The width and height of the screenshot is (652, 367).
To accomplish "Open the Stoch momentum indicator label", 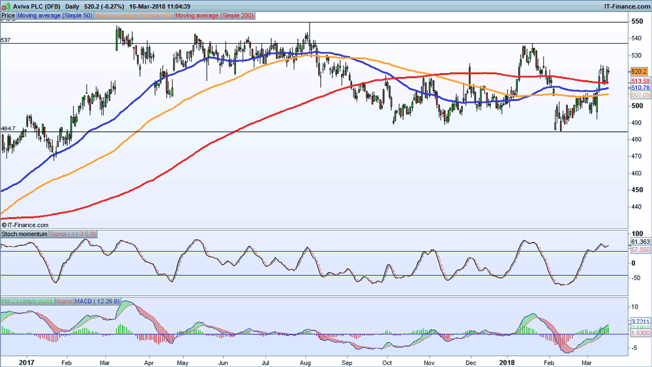I will tap(24, 233).
